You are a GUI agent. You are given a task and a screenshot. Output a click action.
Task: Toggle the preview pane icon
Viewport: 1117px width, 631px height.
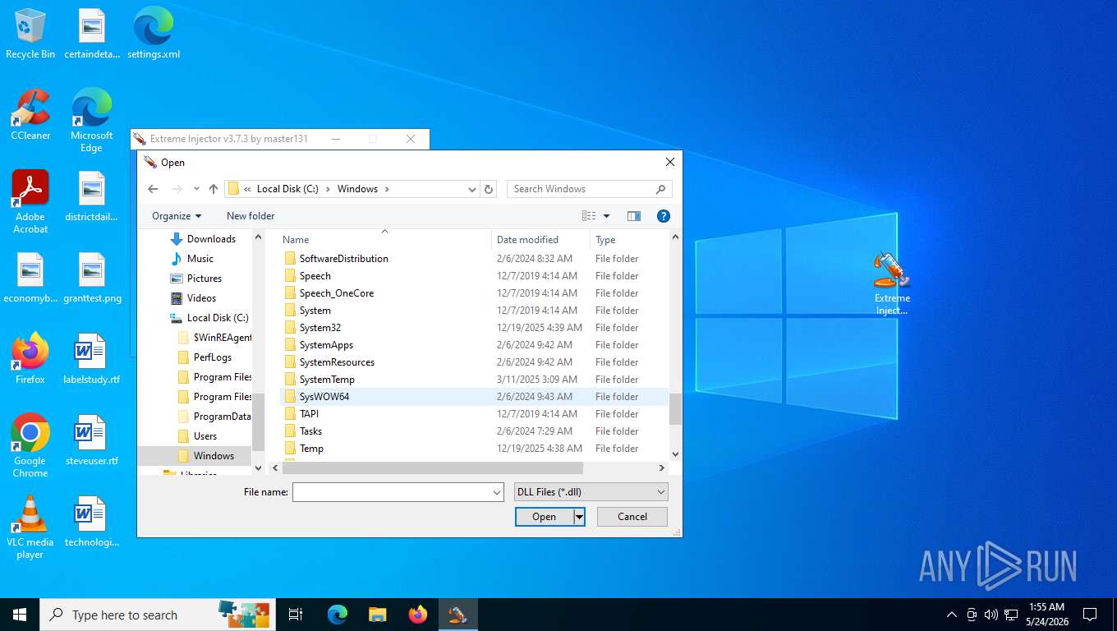tap(634, 216)
